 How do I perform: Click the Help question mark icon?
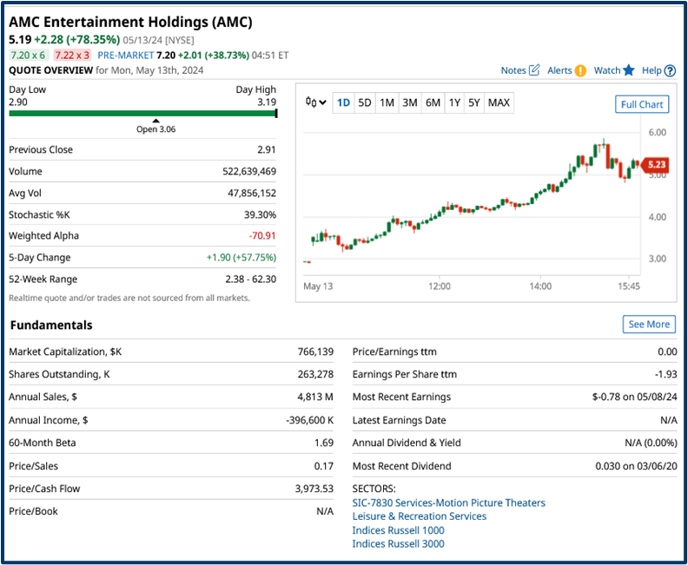pos(670,70)
